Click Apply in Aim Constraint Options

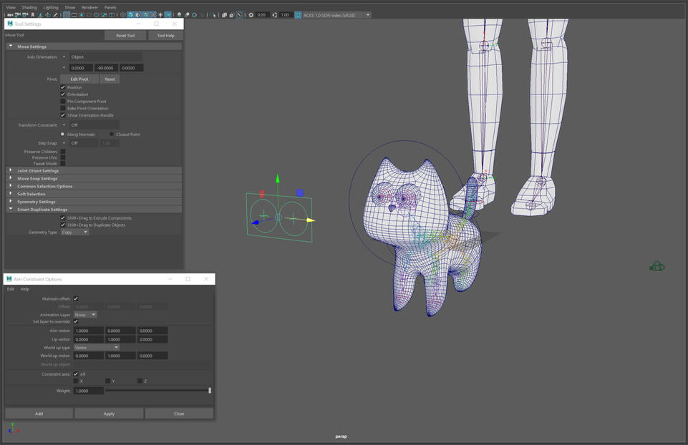coord(109,414)
